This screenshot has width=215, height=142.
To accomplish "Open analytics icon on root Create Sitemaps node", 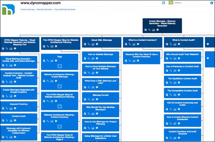I will pyautogui.click(x=154, y=30).
